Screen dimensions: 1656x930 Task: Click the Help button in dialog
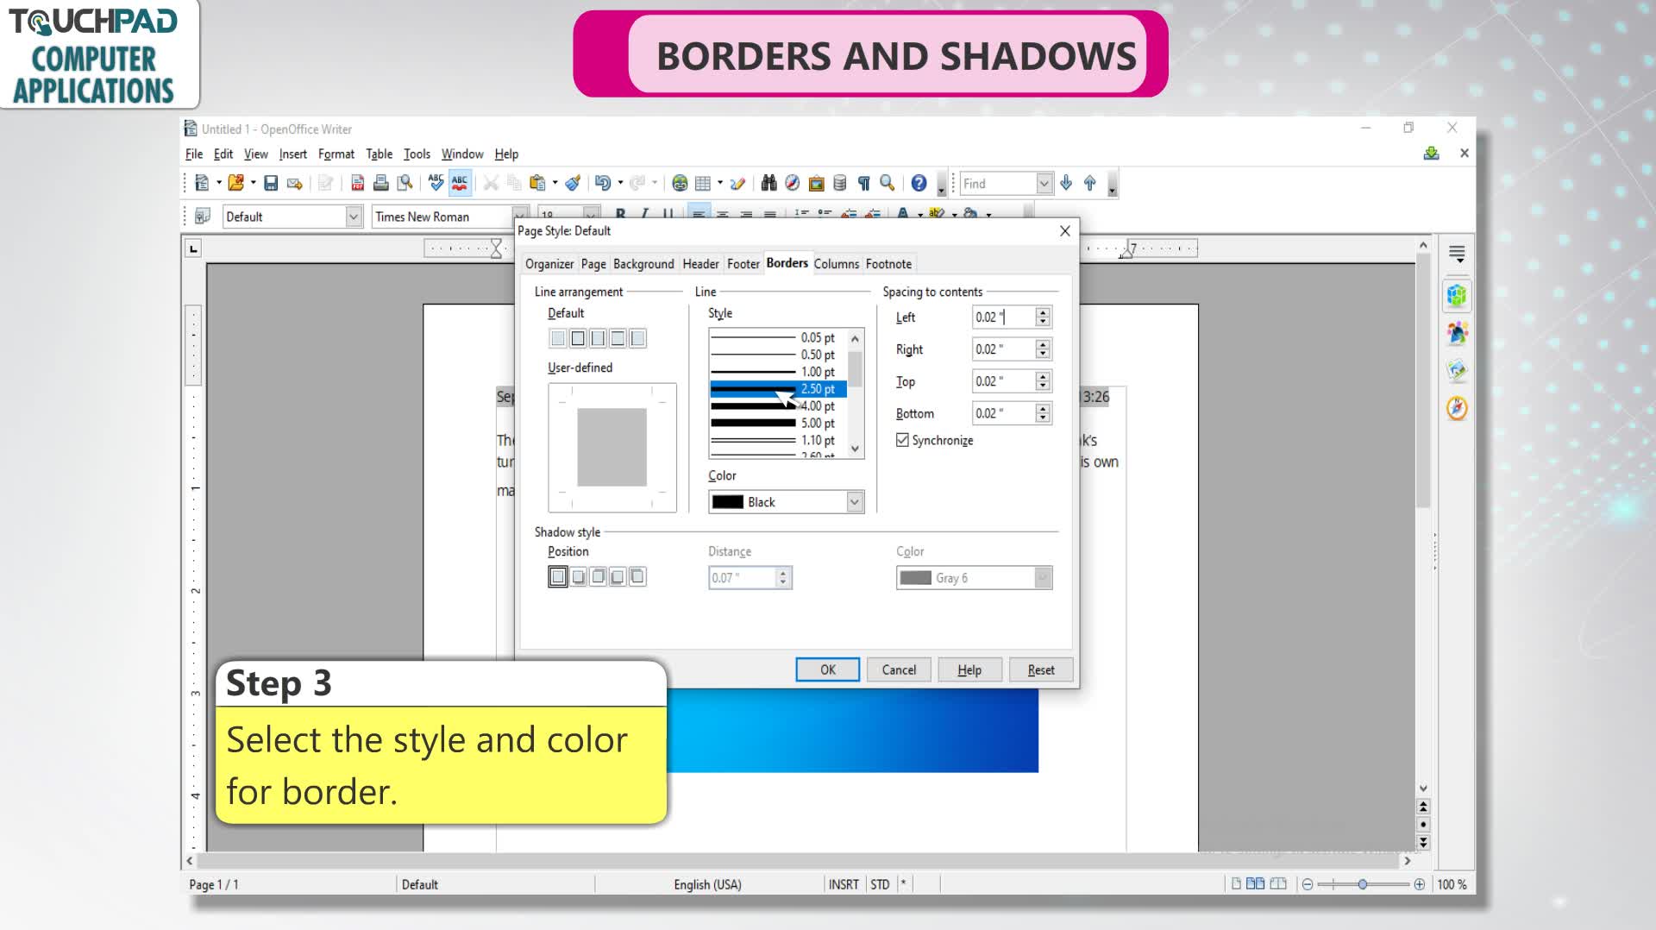[969, 669]
